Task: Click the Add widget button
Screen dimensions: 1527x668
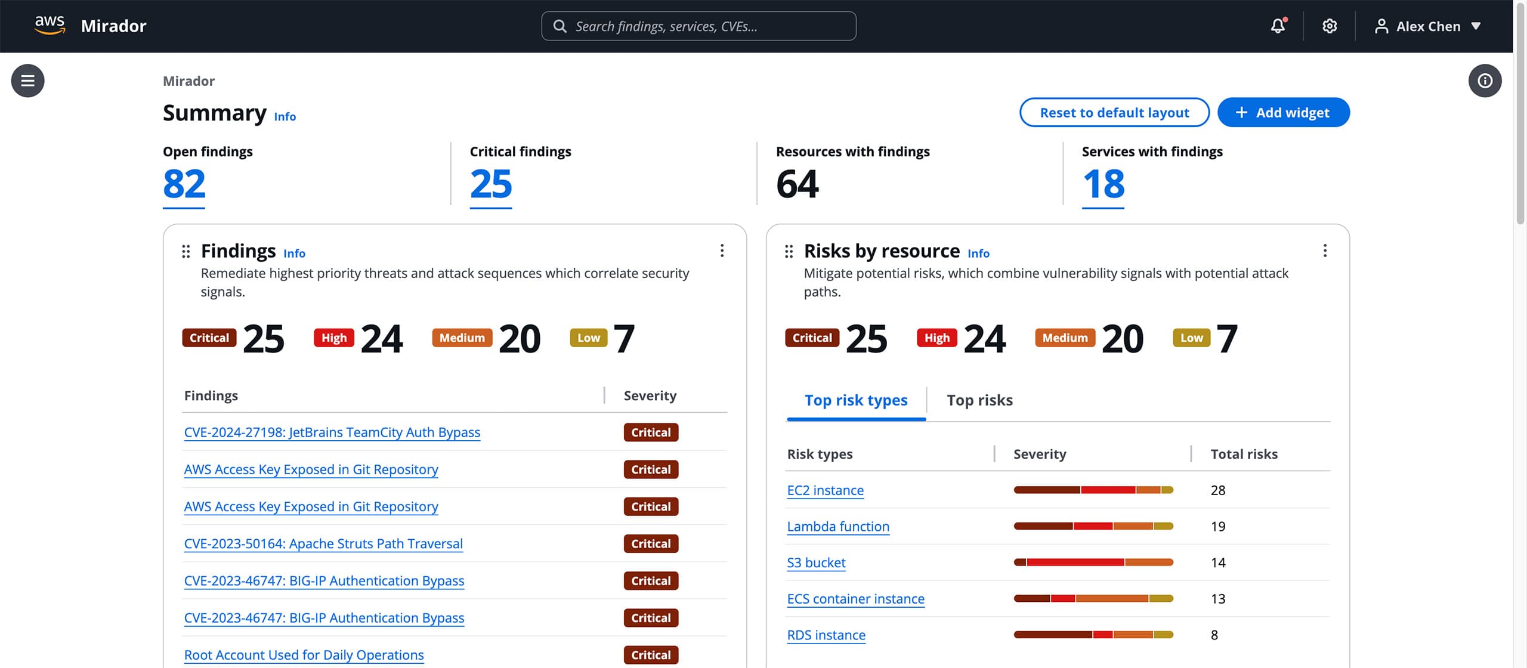Action: pos(1284,112)
